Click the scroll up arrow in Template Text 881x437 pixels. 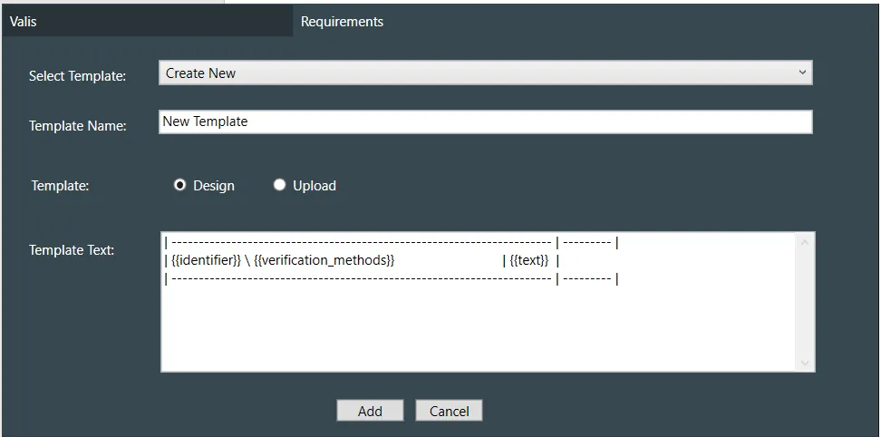[806, 242]
